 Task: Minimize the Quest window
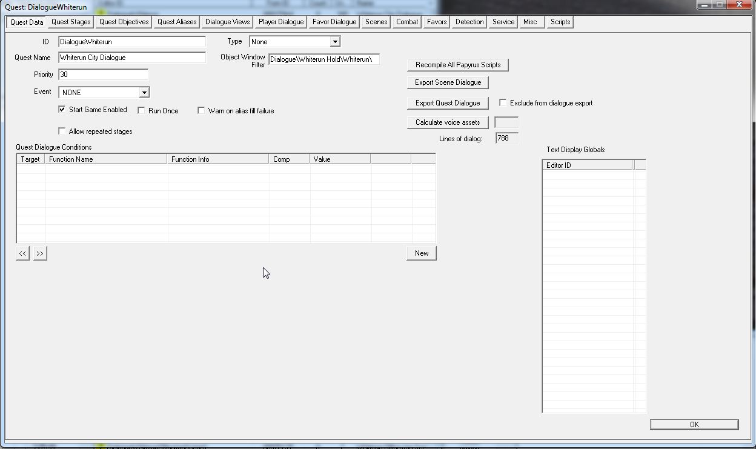point(703,5)
